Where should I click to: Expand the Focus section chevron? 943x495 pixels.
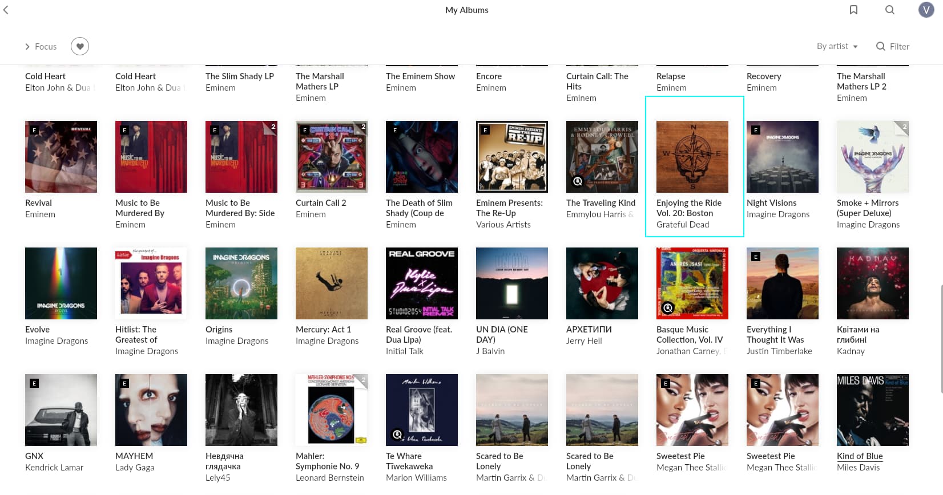[27, 47]
